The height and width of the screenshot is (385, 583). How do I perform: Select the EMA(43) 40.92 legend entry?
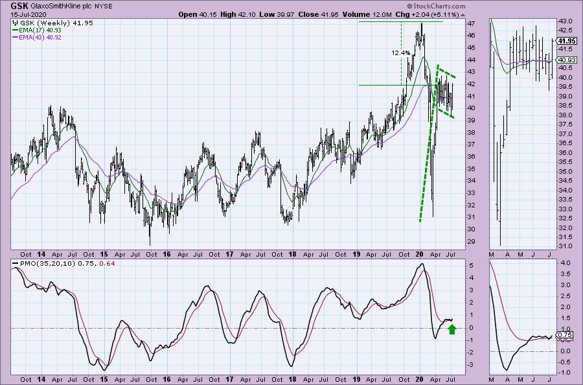[40, 38]
